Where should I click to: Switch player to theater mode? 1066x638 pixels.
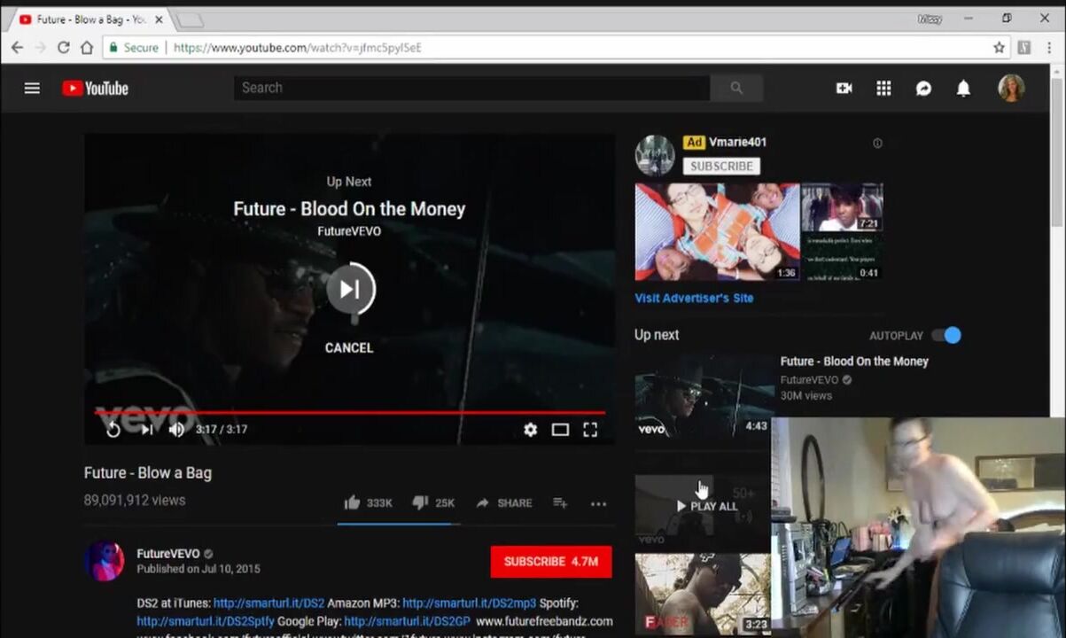pos(560,430)
